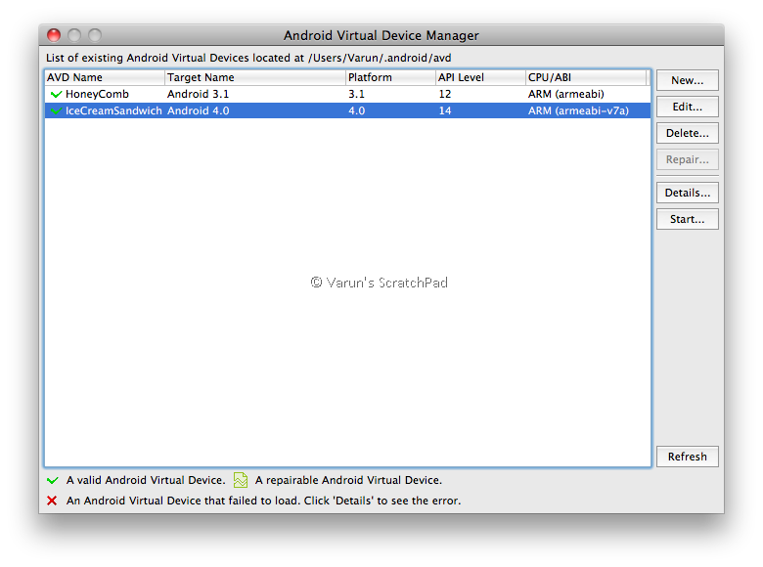Open Edit... for the selected AVD
Image resolution: width=763 pixels, height=567 pixels.
tap(687, 107)
